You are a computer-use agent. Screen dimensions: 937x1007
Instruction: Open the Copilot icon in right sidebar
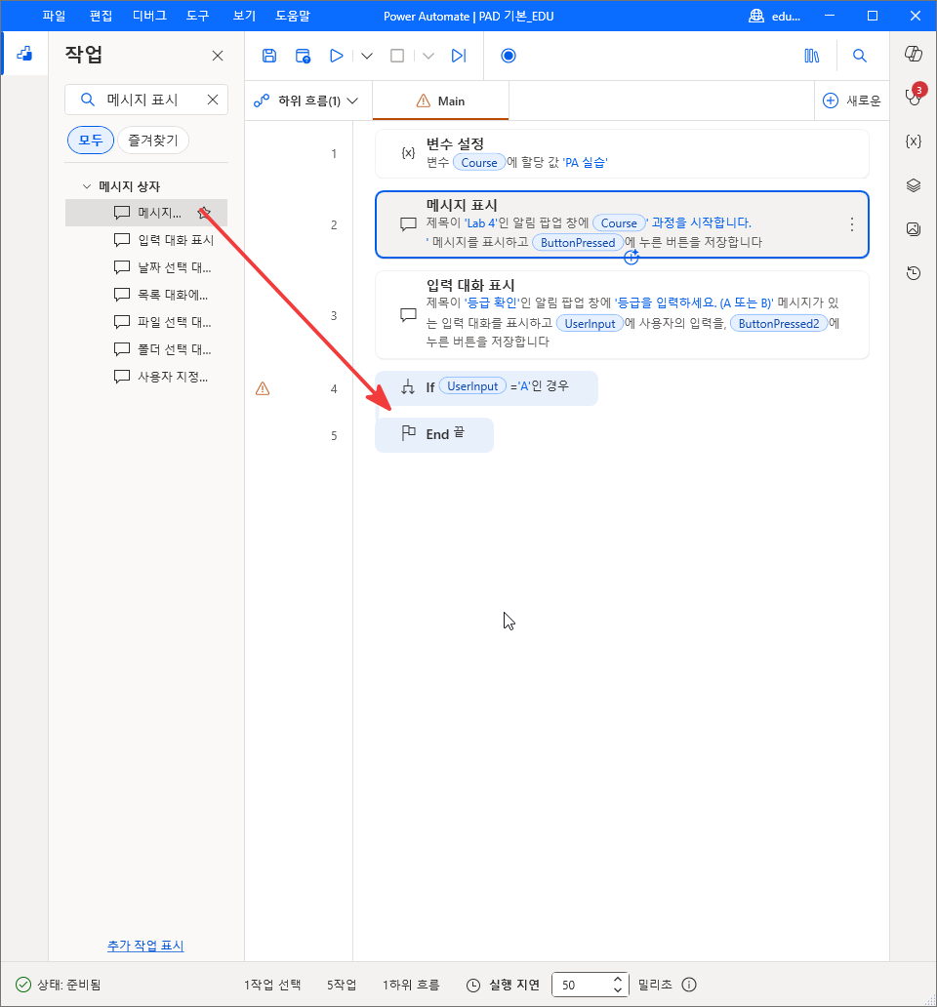tap(914, 54)
